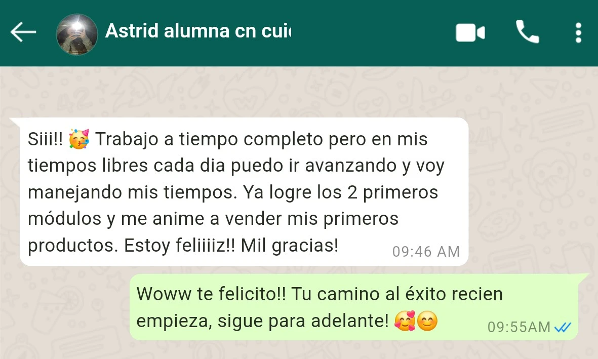The image size is (598, 359).
Task: Open contact info for Astrid alumna
Action: 198,31
